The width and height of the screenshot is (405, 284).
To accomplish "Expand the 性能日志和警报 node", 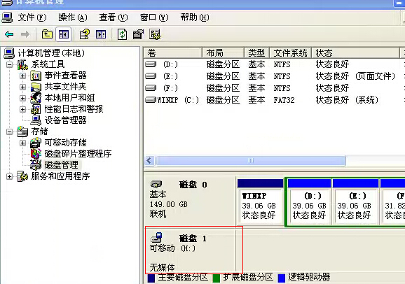I will point(22,109).
